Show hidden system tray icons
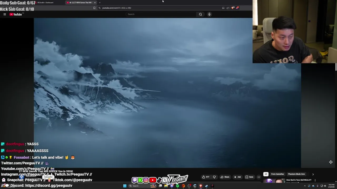The height and width of the screenshot is (189, 337). 305,186
